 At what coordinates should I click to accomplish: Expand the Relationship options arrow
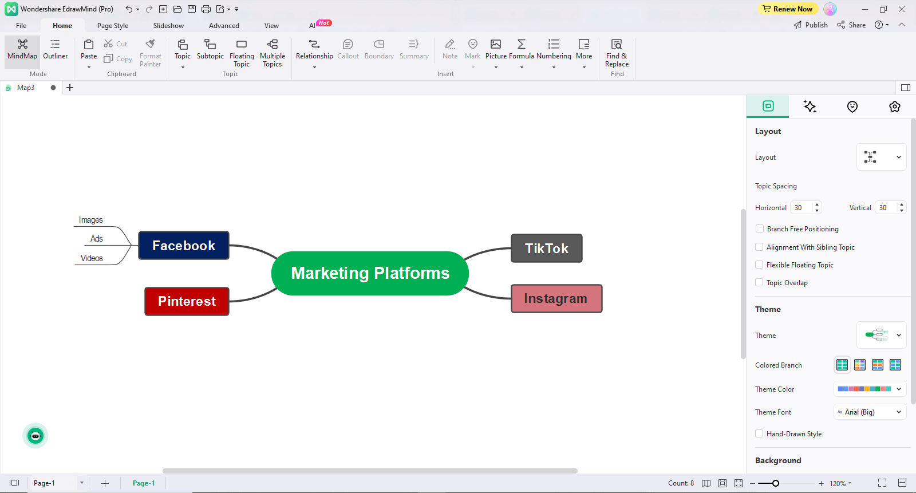[314, 68]
